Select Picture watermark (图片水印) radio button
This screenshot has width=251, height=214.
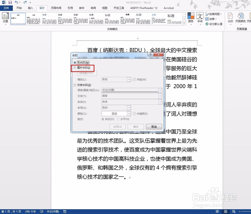click(75, 68)
